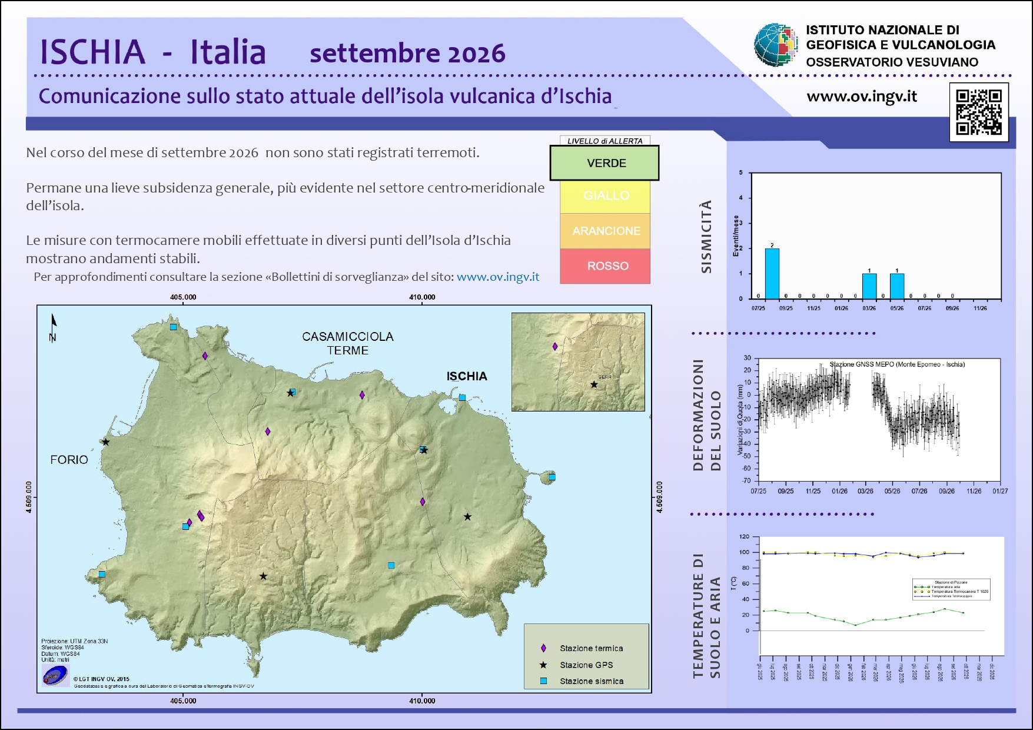Click the 'Stazione termica' legend text
Viewport: 1033px width, 730px height.
coord(591,648)
